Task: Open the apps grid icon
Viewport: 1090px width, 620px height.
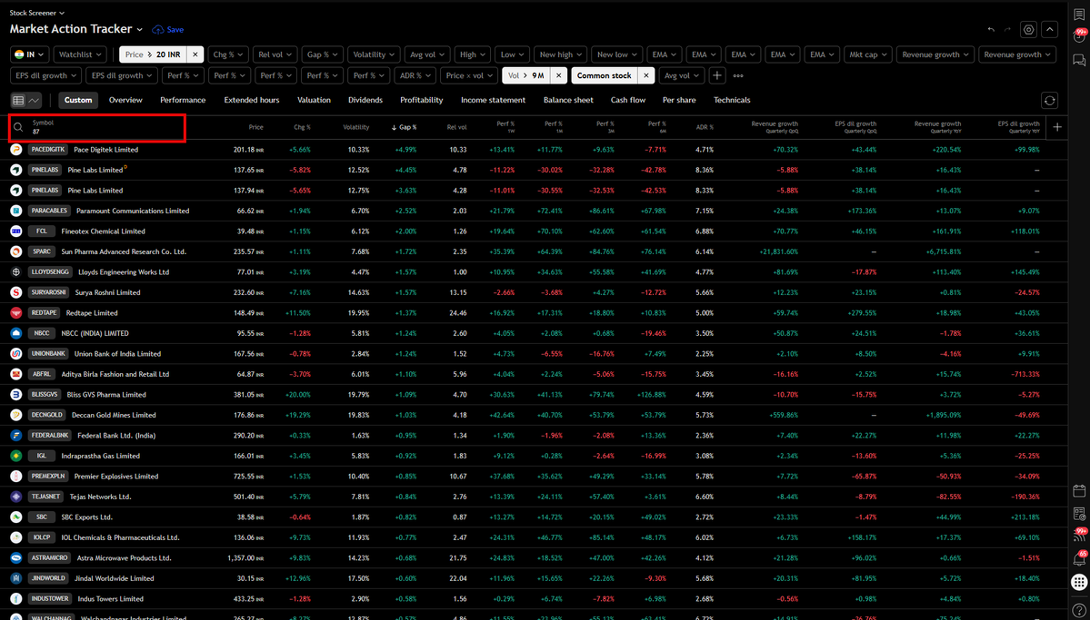Action: coord(1079,582)
